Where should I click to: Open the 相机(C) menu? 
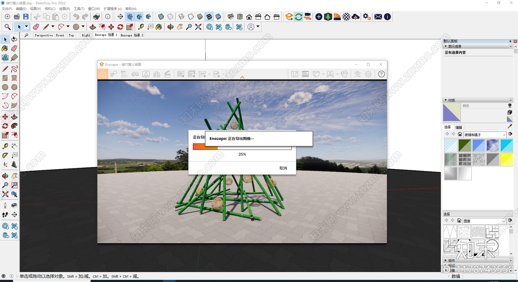[x=50, y=9]
